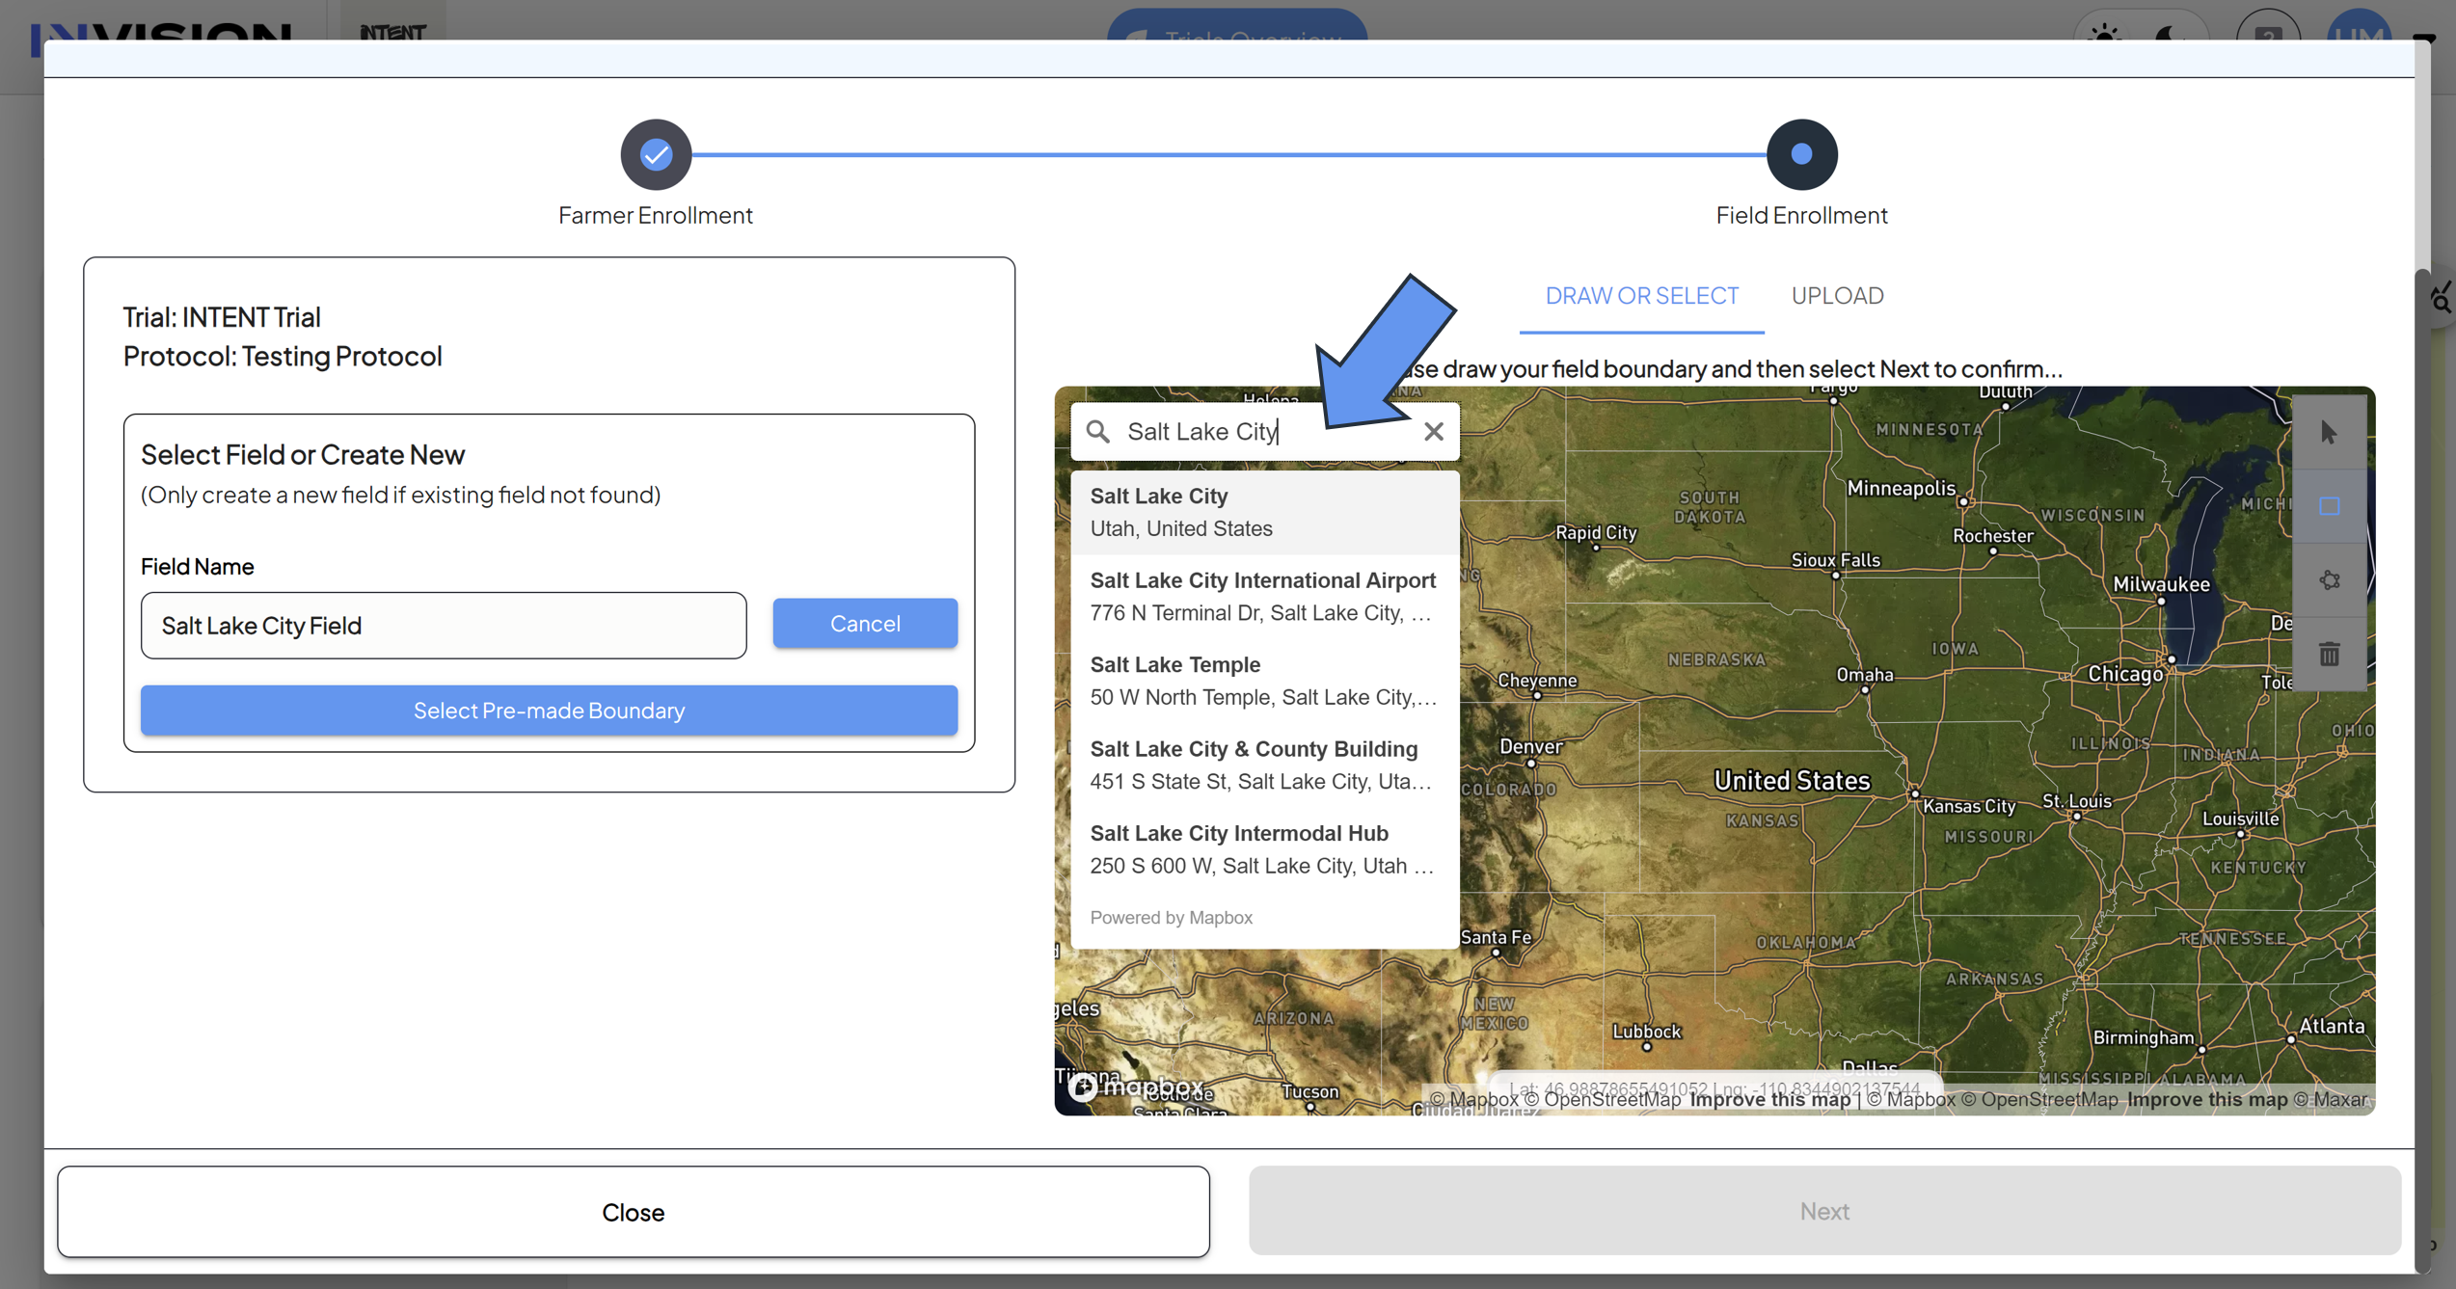Screen dimensions: 2456x1289
Task: Click the Trials Overview header button
Action: tap(1236, 27)
